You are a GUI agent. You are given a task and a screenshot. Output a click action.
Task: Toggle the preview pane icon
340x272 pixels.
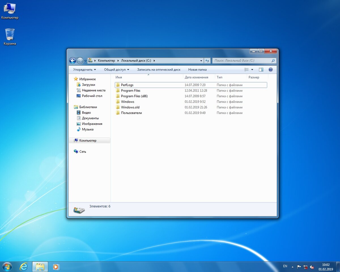(x=261, y=69)
